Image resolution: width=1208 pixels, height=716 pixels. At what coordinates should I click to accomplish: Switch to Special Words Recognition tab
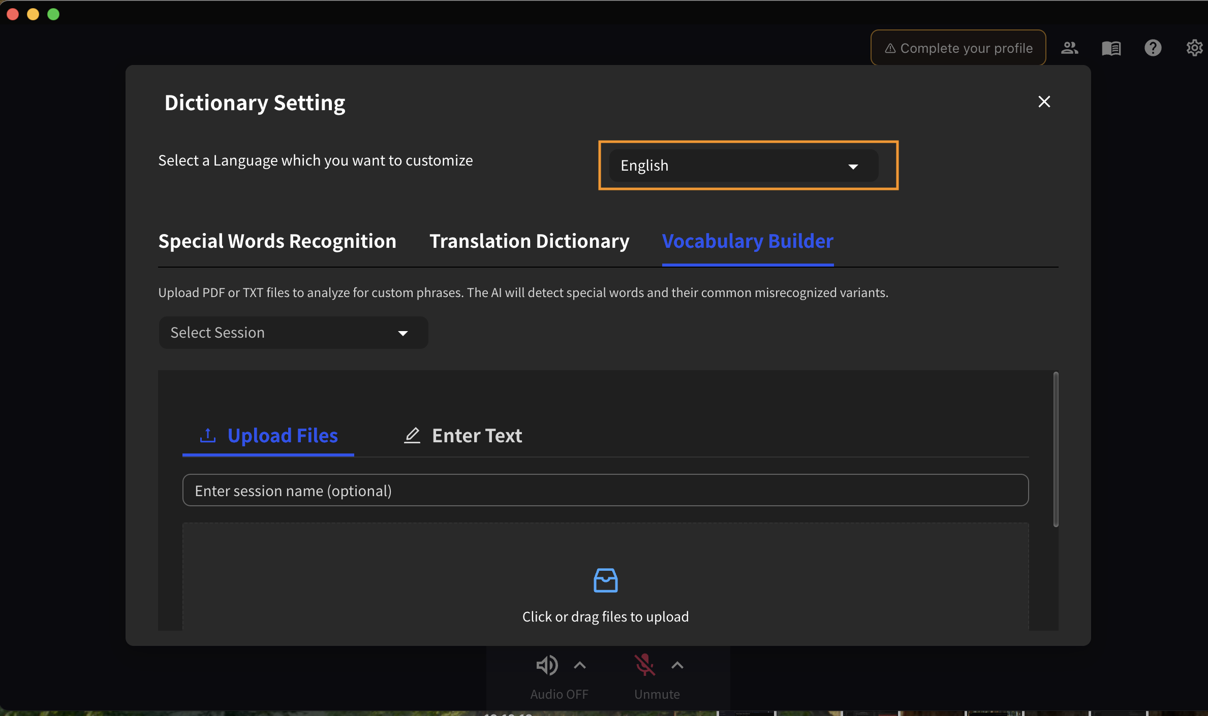277,241
